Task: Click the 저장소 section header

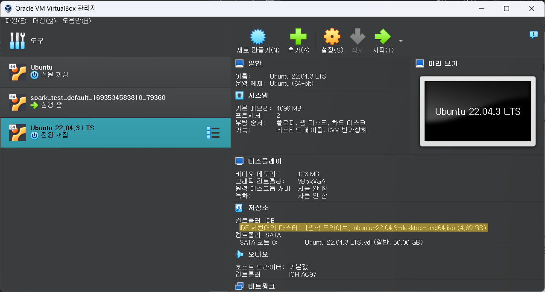Action: [258, 208]
